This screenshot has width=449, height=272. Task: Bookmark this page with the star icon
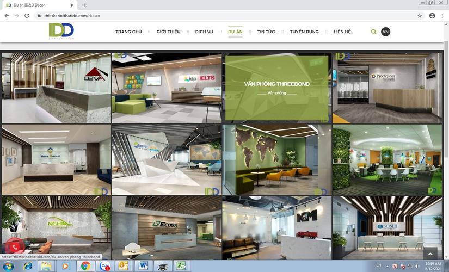coord(420,16)
